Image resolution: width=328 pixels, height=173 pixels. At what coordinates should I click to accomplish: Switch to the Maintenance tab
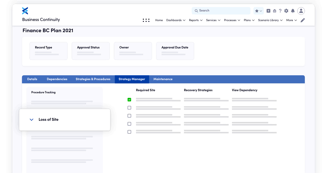pyautogui.click(x=163, y=79)
